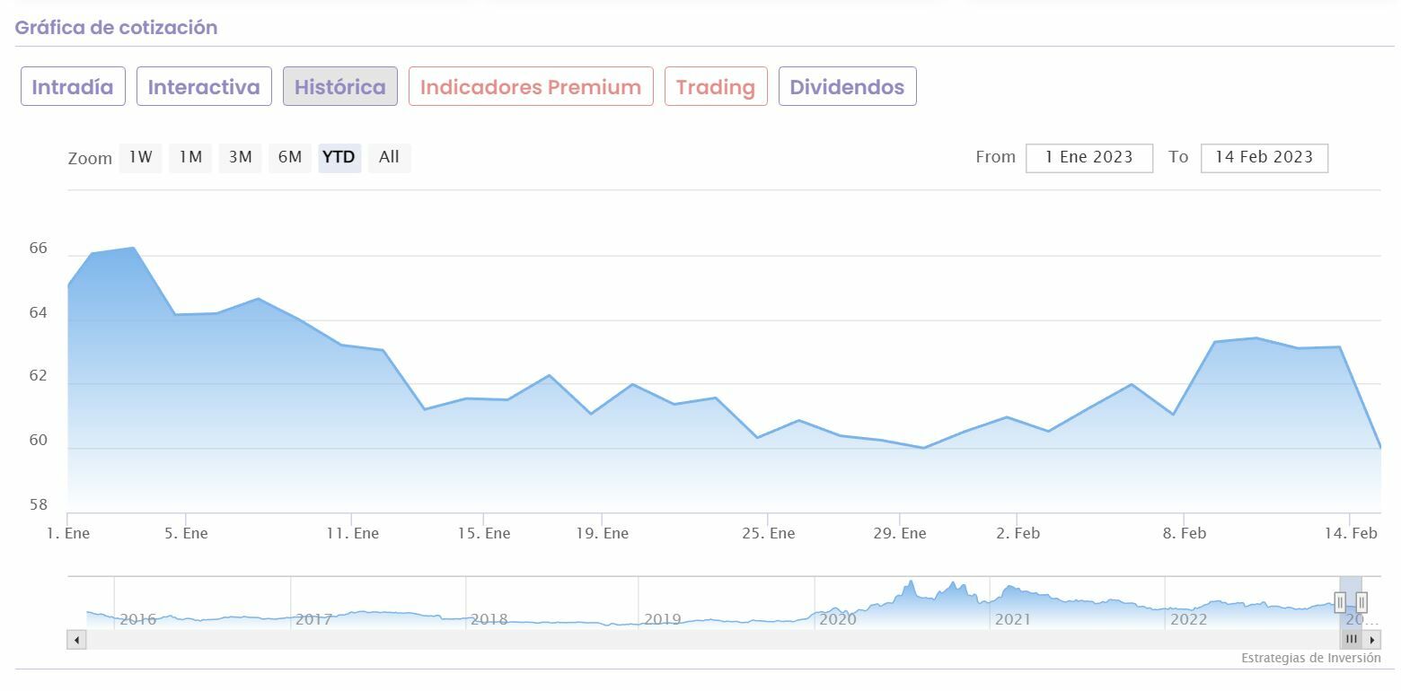Viewport: 1401px width, 691px height.
Task: Click the right navigator range handle
Action: (1361, 602)
